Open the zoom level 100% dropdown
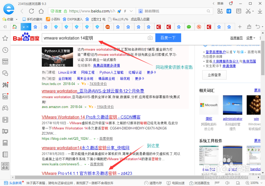 (x=261, y=183)
